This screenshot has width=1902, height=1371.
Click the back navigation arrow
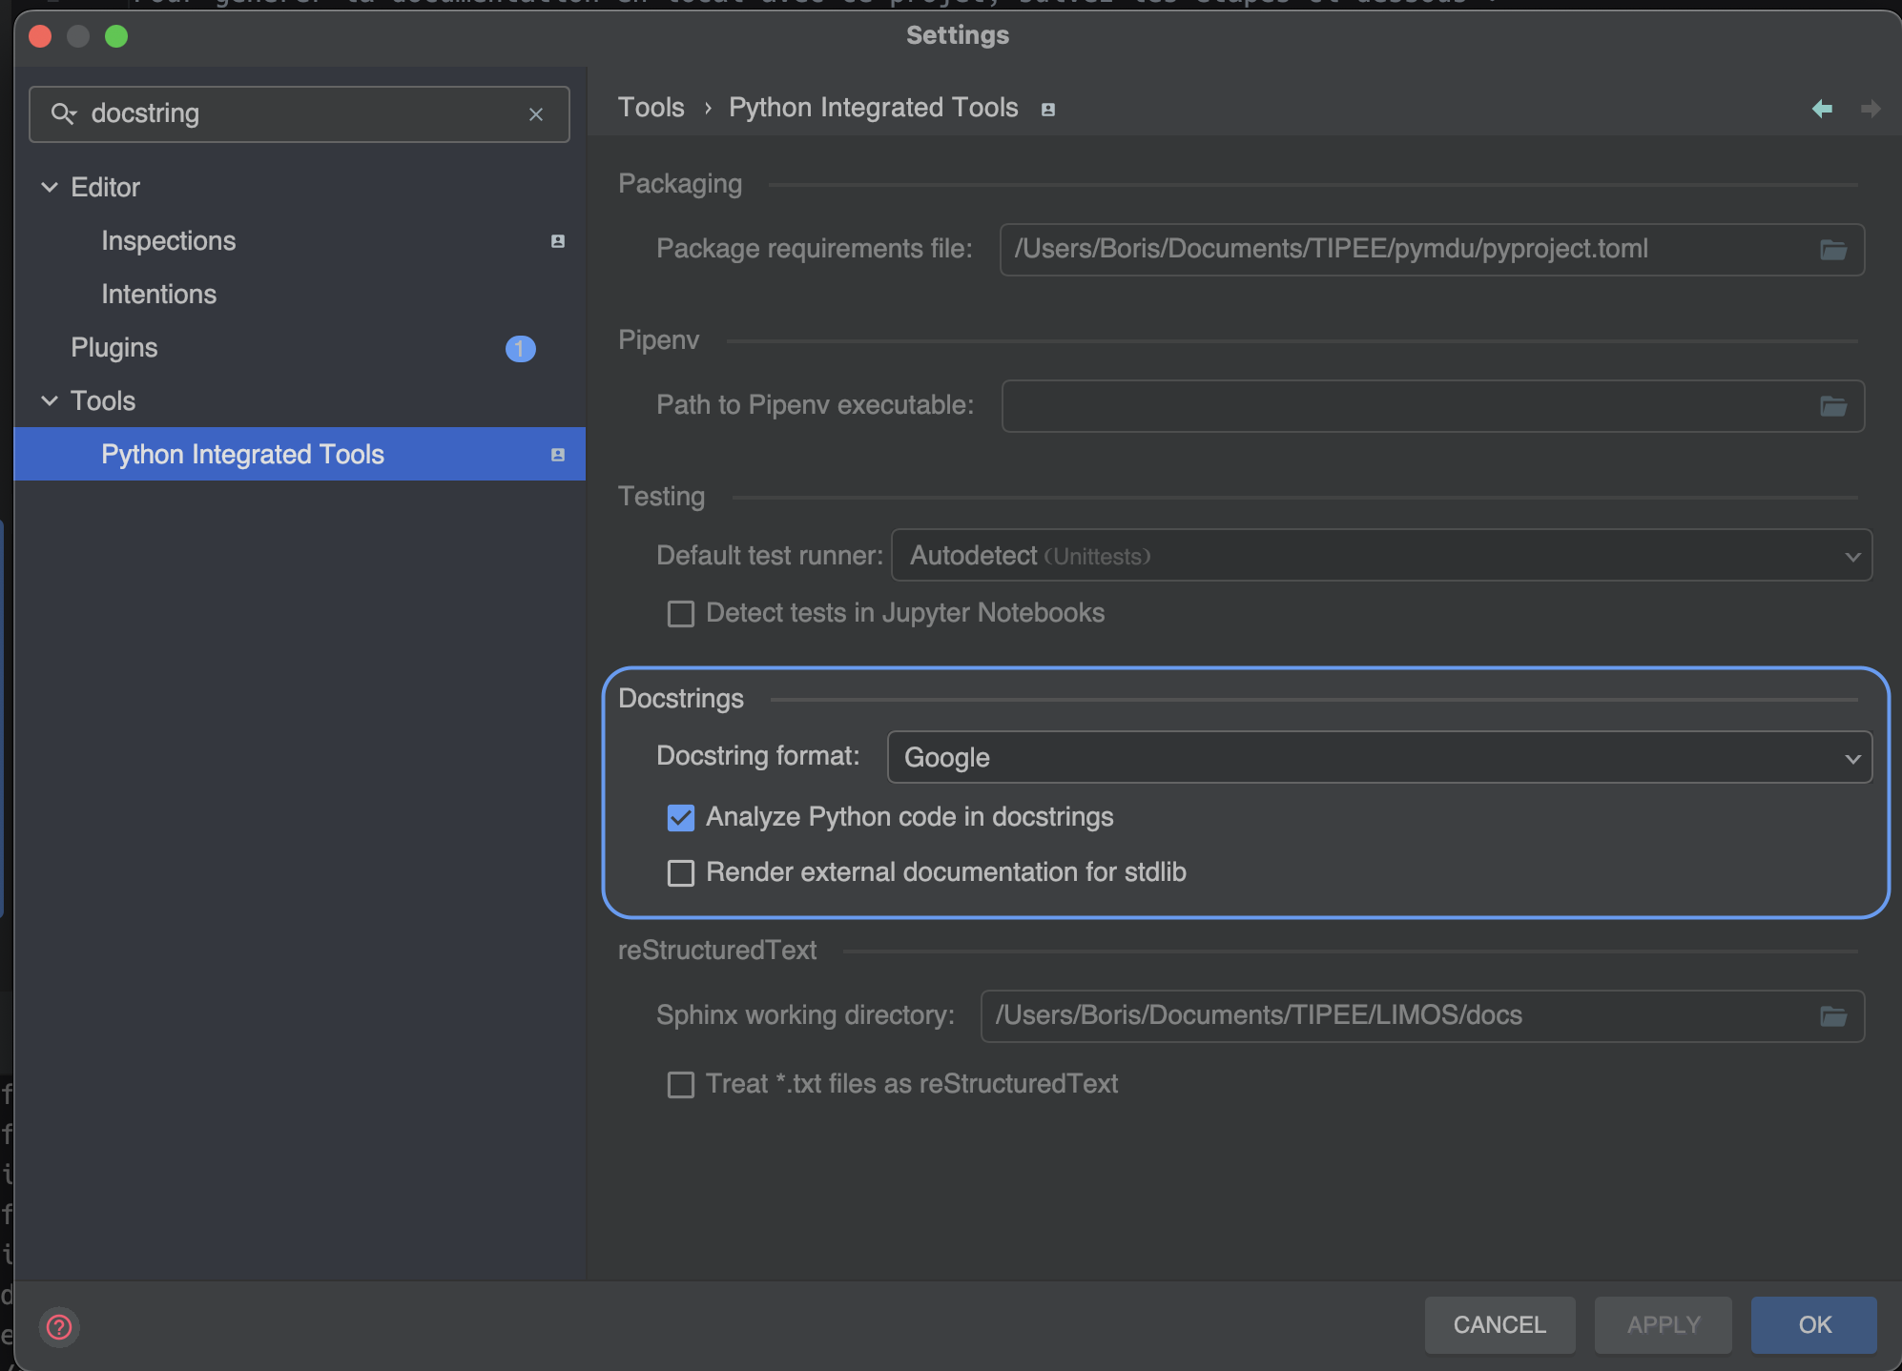tap(1822, 109)
